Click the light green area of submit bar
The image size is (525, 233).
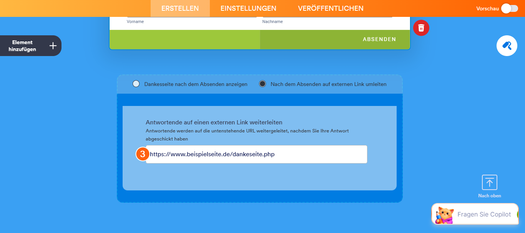pos(185,40)
